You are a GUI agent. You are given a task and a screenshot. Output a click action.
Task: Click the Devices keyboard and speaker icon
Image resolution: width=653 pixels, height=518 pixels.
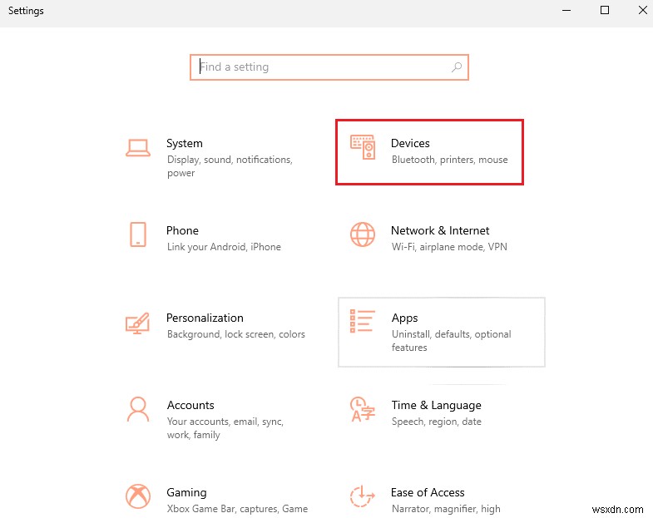click(x=363, y=147)
